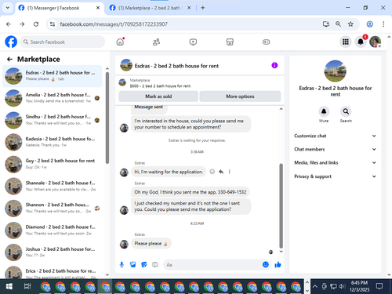Open a new browser tab
The width and height of the screenshot is (392, 294).
203,8
